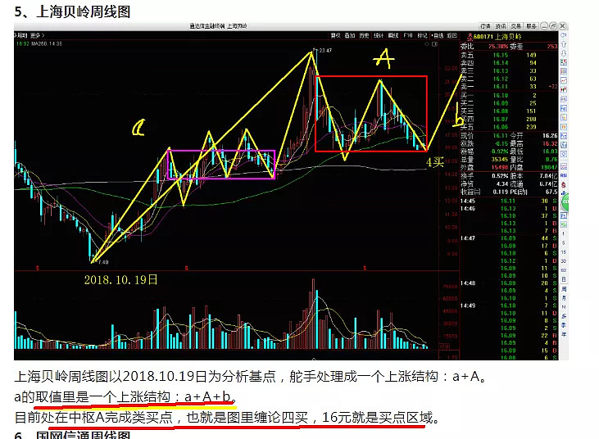The height and width of the screenshot is (439, 599).
Task: Click the 标记 mark toolbar button
Action: [x=422, y=35]
